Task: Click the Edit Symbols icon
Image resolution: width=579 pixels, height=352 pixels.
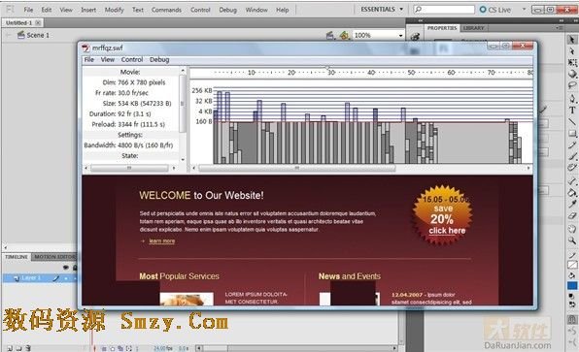Action: pyautogui.click(x=344, y=35)
